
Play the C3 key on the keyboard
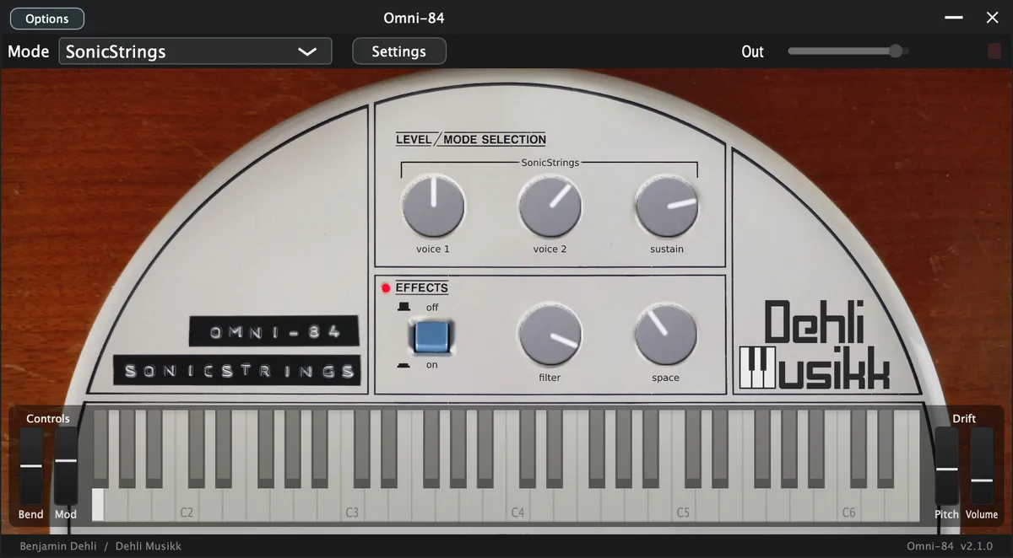(352, 504)
